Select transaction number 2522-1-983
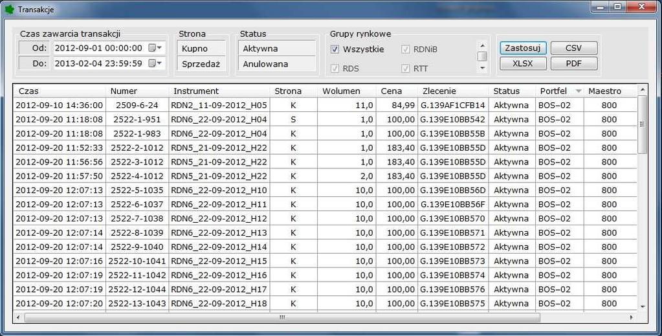The image size is (662, 336). pyautogui.click(x=137, y=133)
